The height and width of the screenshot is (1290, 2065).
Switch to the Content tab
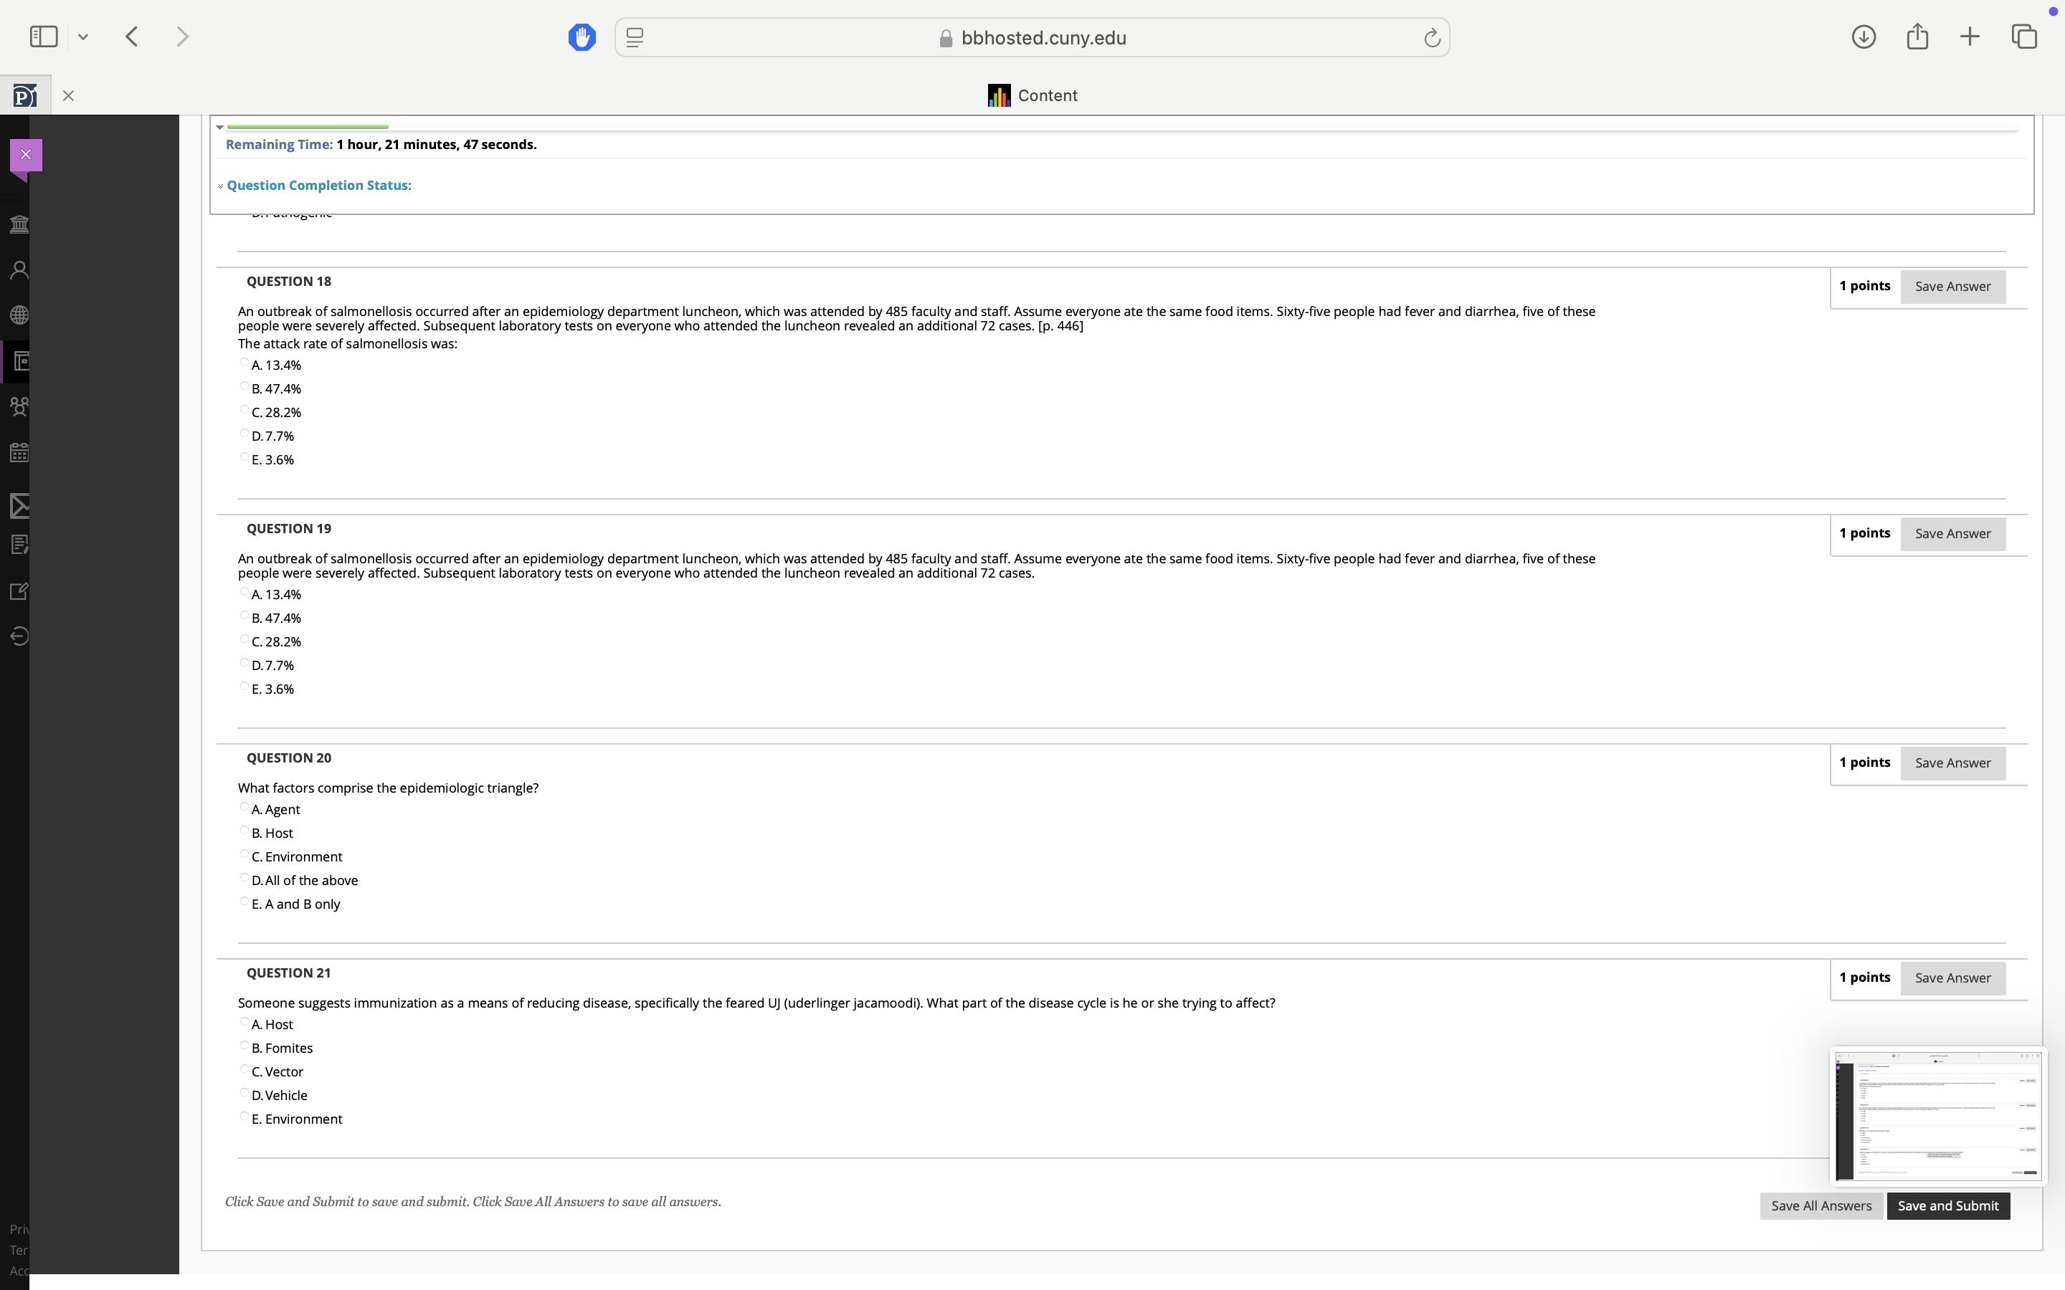pyautogui.click(x=1032, y=95)
